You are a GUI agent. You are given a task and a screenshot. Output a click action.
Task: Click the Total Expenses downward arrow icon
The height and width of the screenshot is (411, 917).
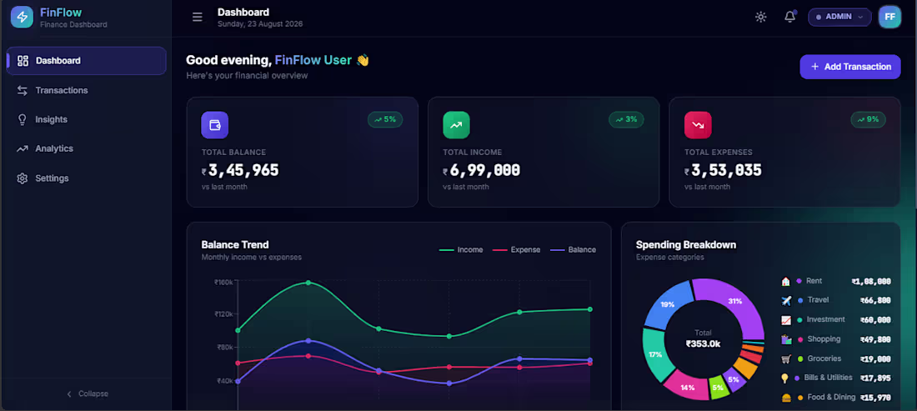click(x=698, y=125)
